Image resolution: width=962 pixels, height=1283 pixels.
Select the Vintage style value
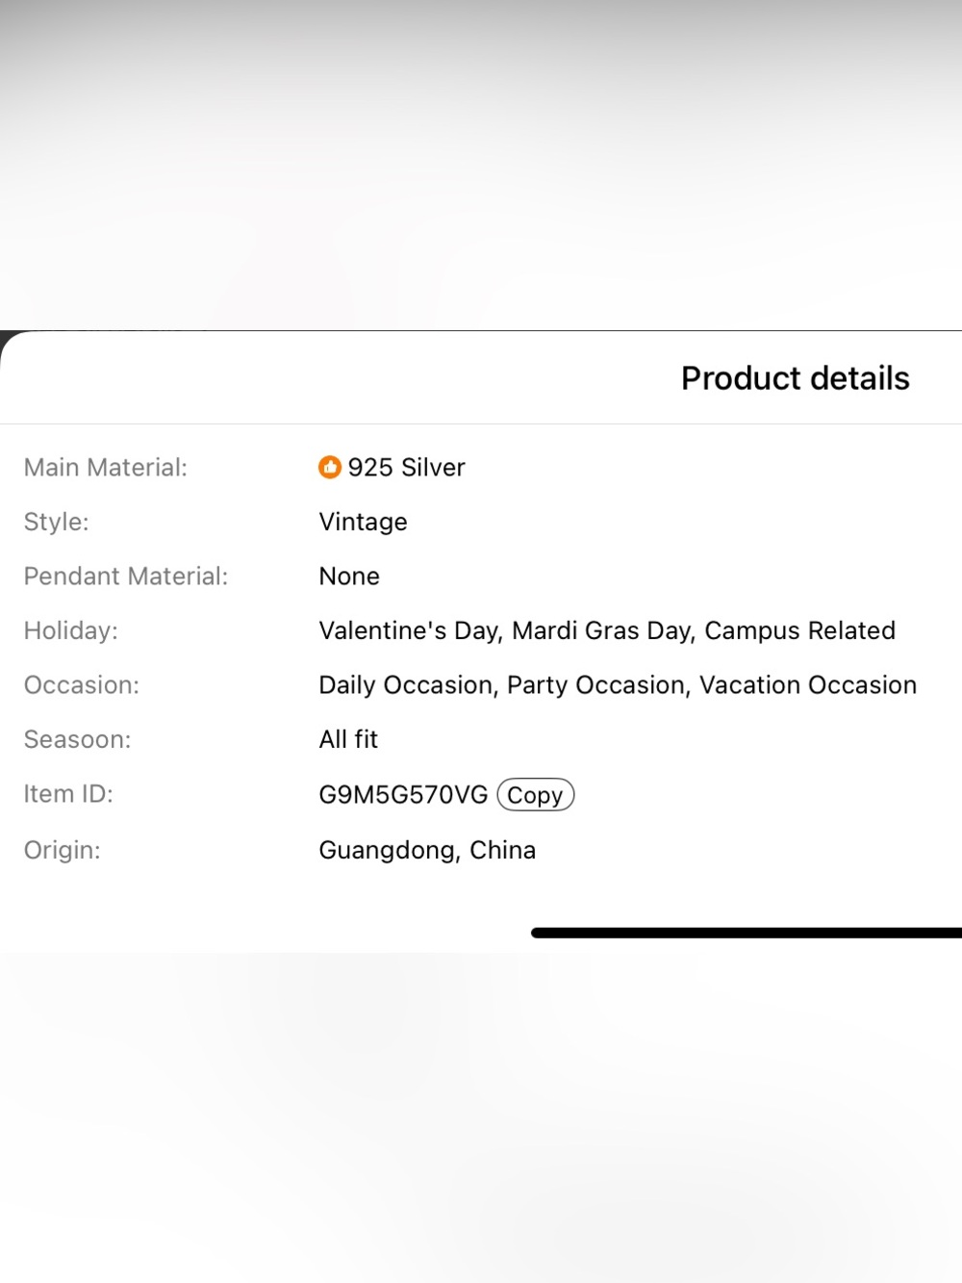click(364, 522)
